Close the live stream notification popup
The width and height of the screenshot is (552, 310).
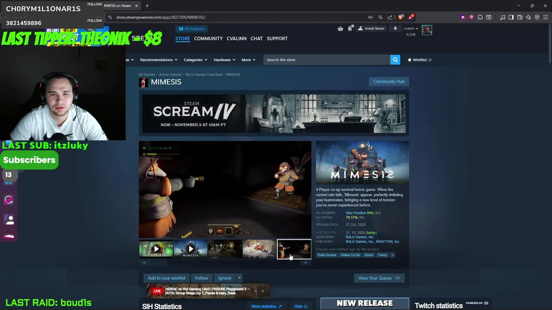pyautogui.click(x=262, y=291)
